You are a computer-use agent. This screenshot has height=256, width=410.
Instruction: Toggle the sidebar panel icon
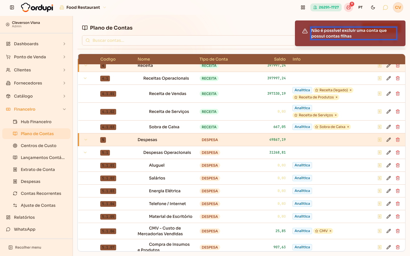(12, 7)
